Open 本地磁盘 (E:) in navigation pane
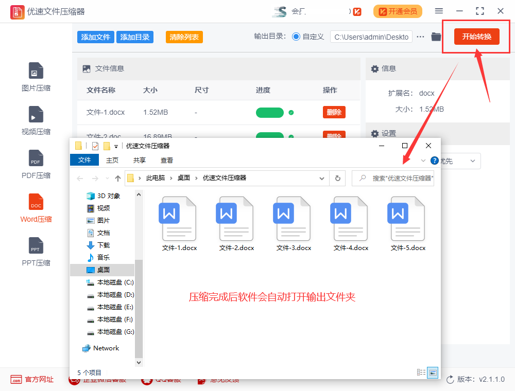The height and width of the screenshot is (391, 515). pyautogui.click(x=110, y=307)
